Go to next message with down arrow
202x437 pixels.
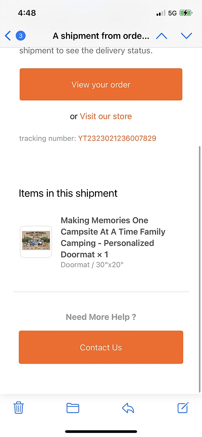point(186,36)
